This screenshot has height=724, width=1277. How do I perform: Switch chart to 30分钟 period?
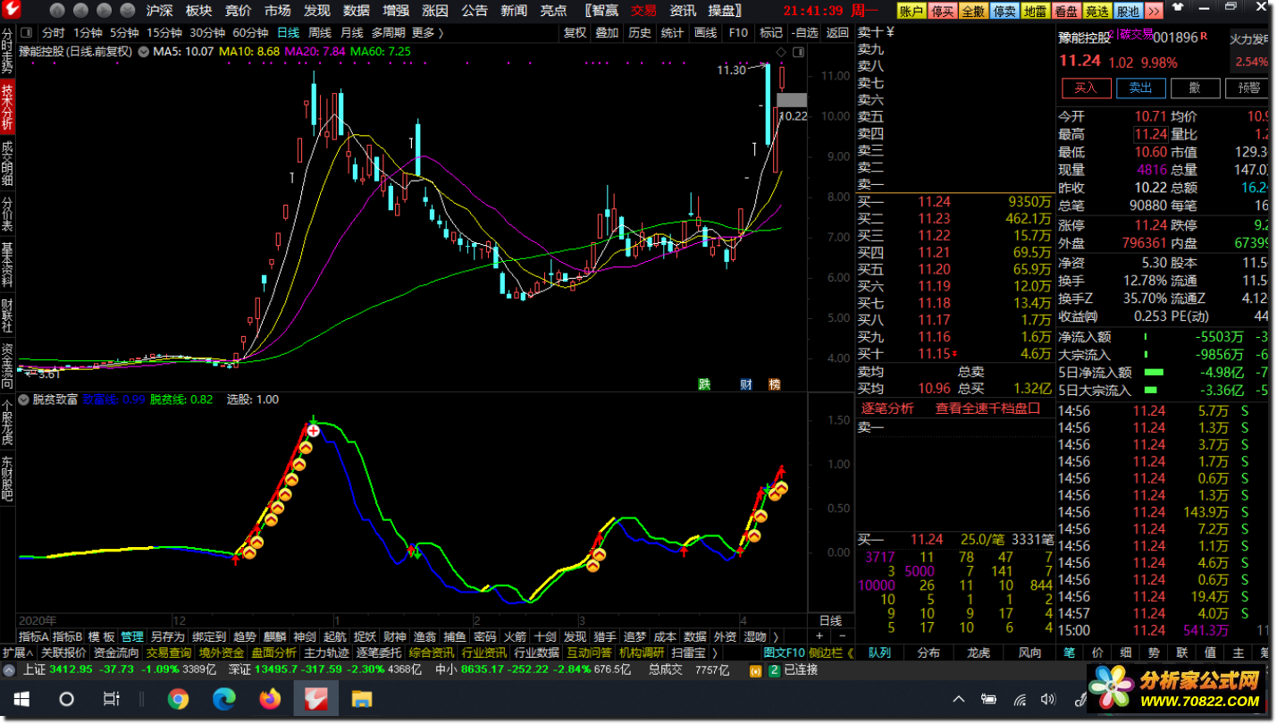(x=207, y=33)
